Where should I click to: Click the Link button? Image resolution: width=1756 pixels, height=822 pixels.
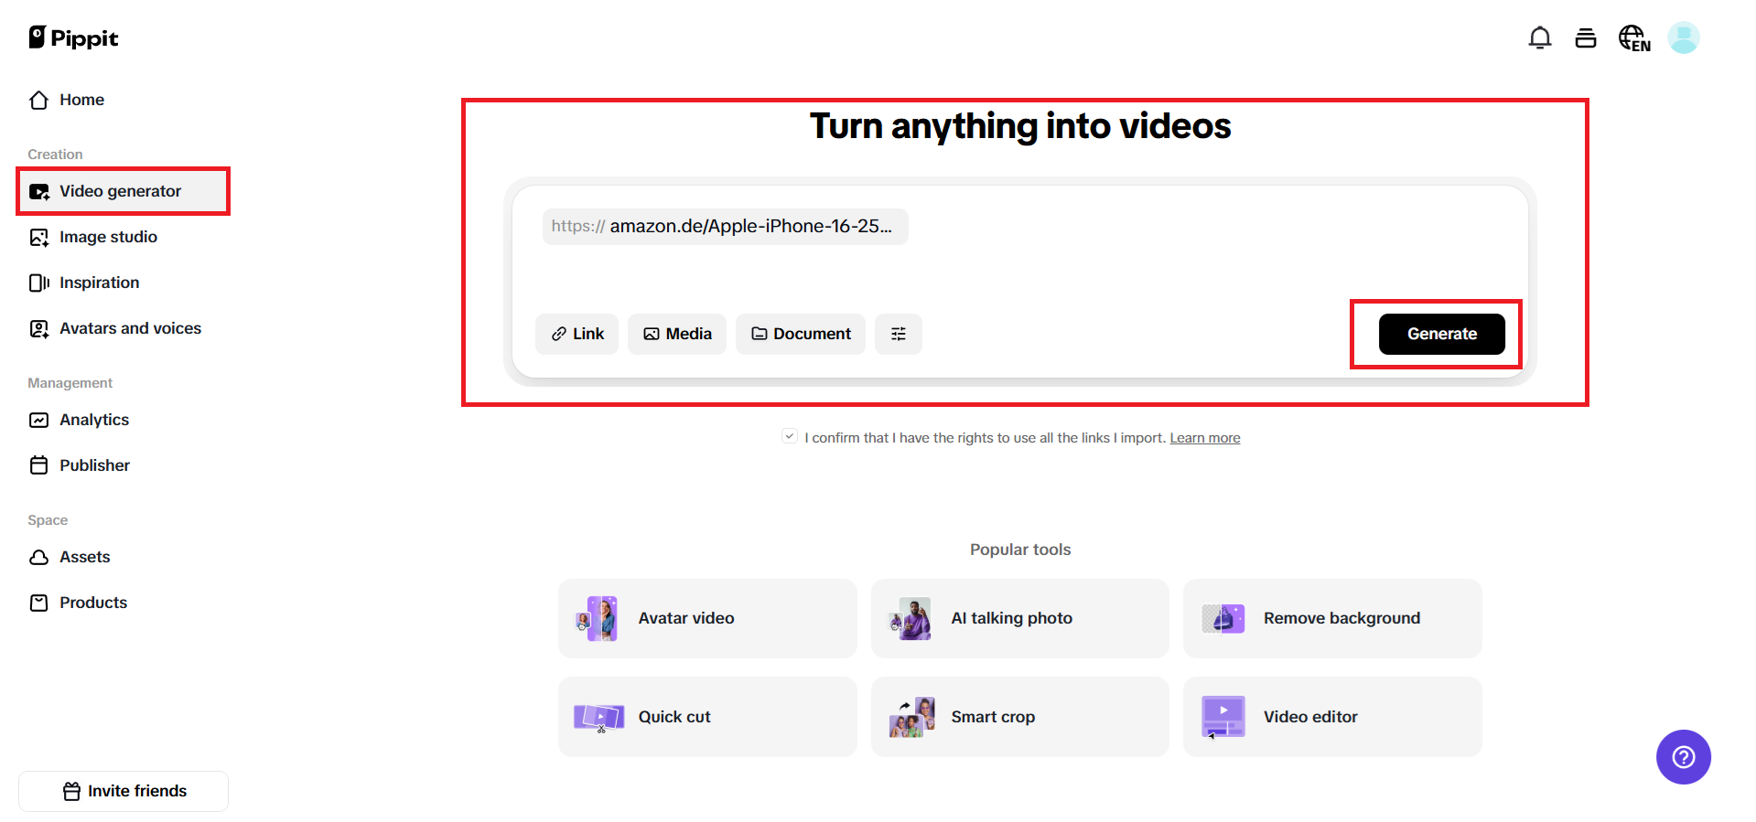(577, 334)
